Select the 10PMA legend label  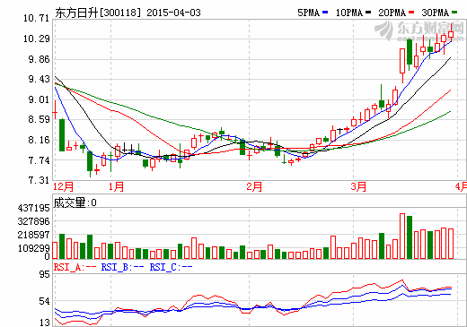(x=349, y=13)
